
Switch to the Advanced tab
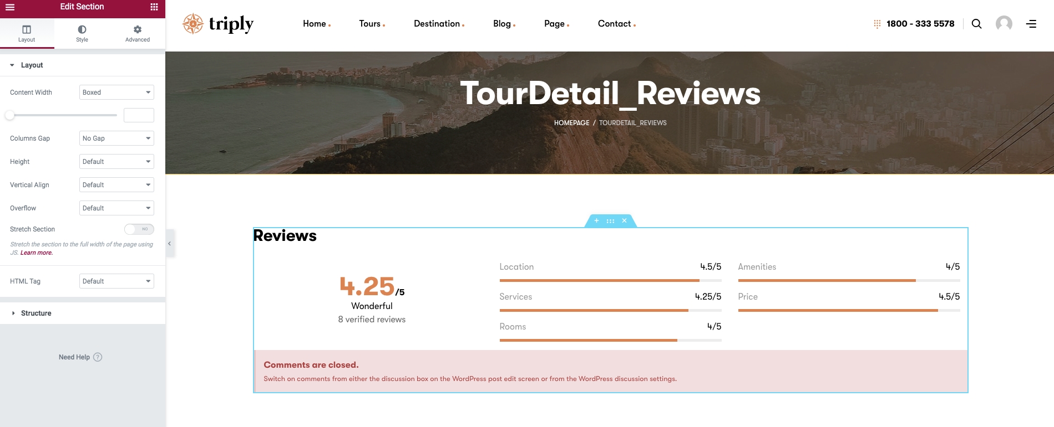coord(138,33)
